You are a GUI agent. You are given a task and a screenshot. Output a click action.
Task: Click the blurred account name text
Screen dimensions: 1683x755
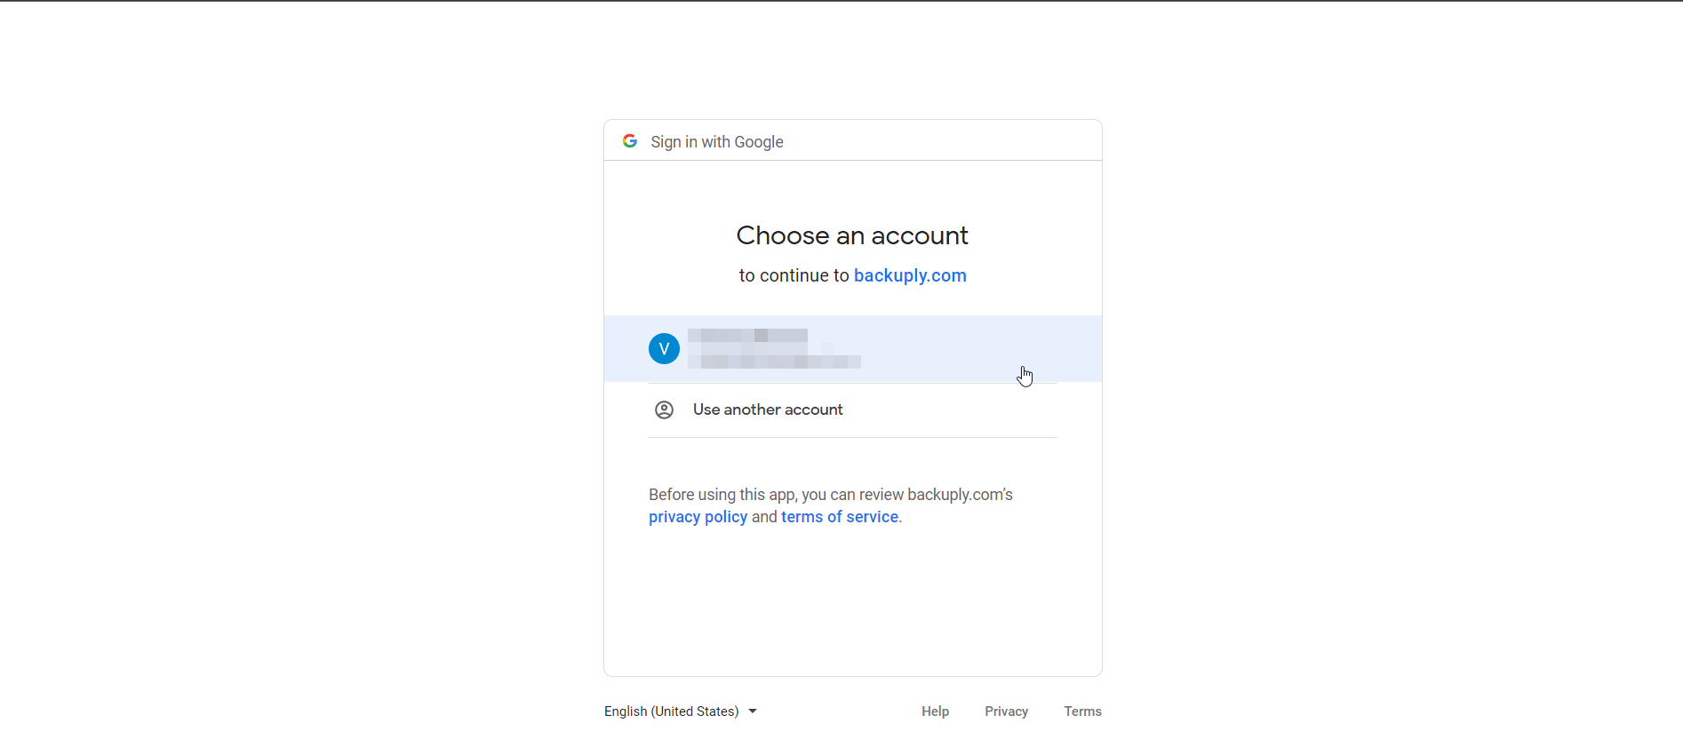(x=747, y=335)
